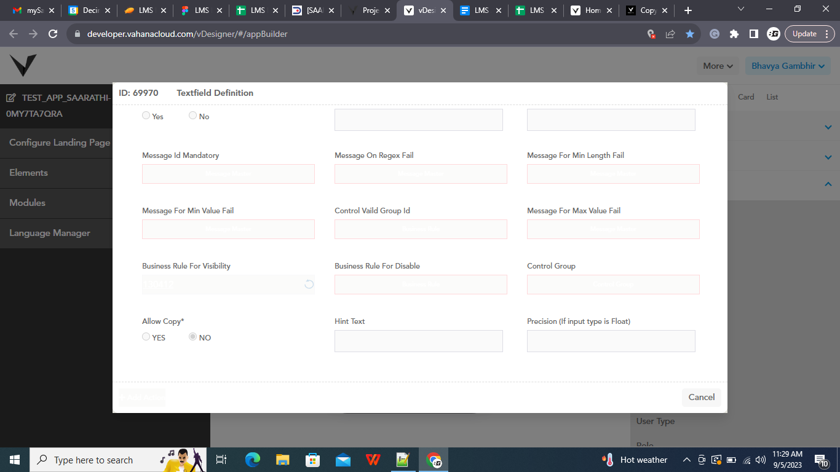Set Allow Copy to YES
840x472 pixels.
click(146, 337)
